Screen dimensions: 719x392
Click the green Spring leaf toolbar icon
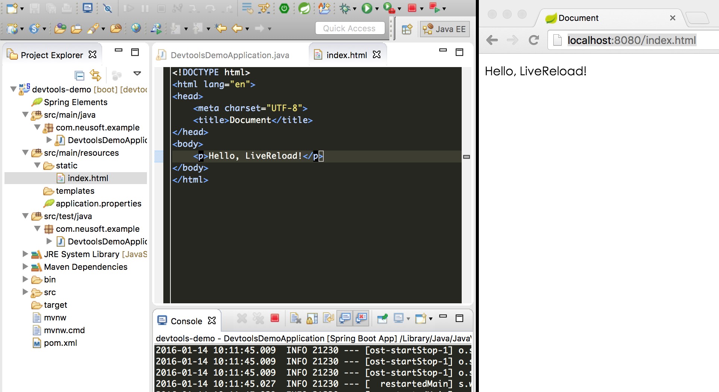coord(304,8)
